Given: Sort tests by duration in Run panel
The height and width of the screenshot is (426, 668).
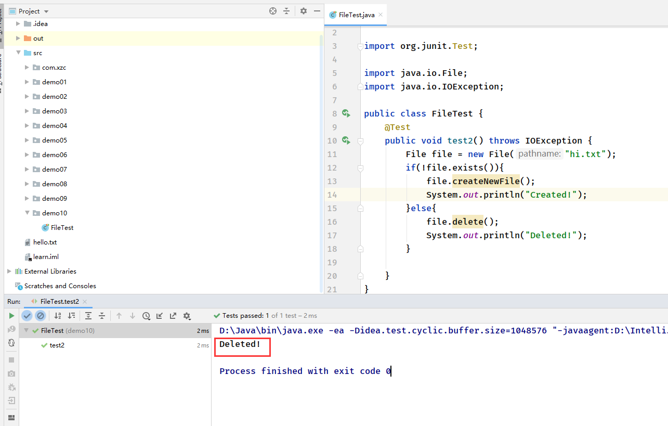Looking at the screenshot, I should pyautogui.click(x=71, y=316).
